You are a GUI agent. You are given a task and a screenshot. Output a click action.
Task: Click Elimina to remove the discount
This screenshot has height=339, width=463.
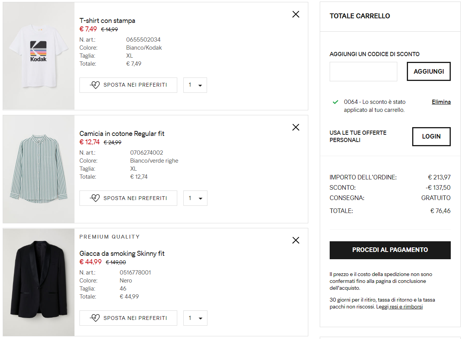[441, 102]
